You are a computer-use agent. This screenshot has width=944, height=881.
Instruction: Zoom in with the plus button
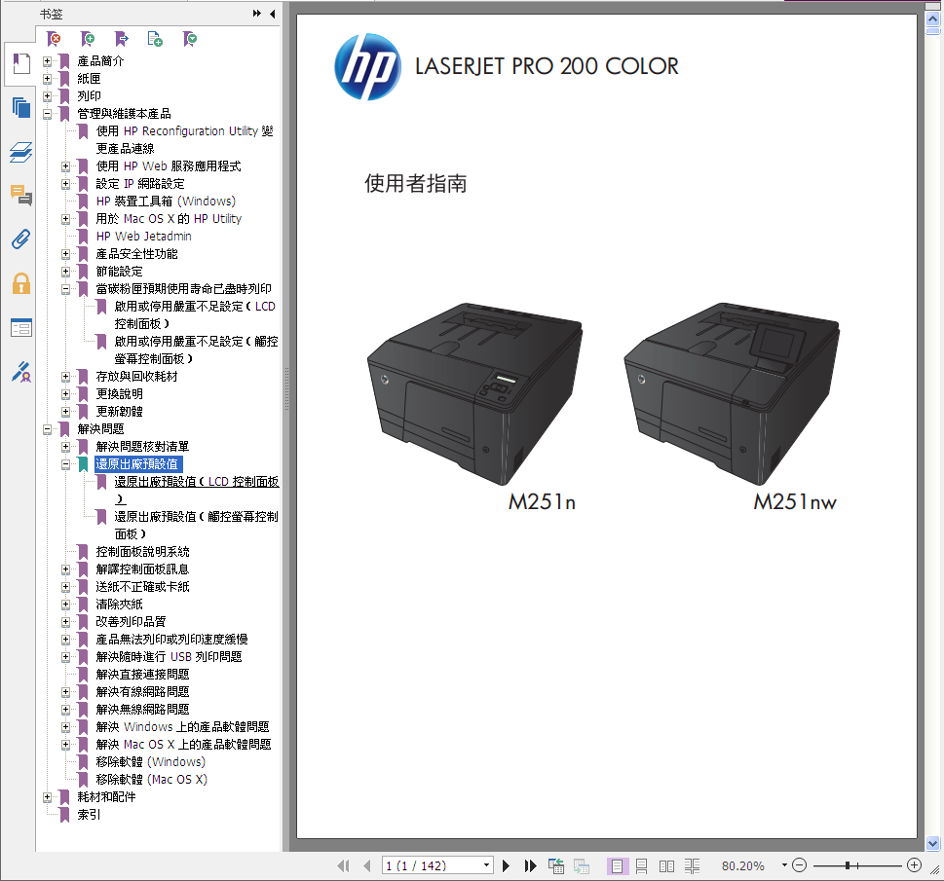[914, 865]
